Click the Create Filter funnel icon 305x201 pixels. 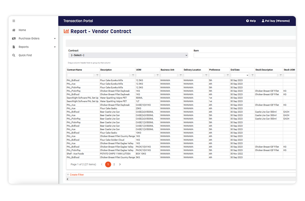coord(68,175)
